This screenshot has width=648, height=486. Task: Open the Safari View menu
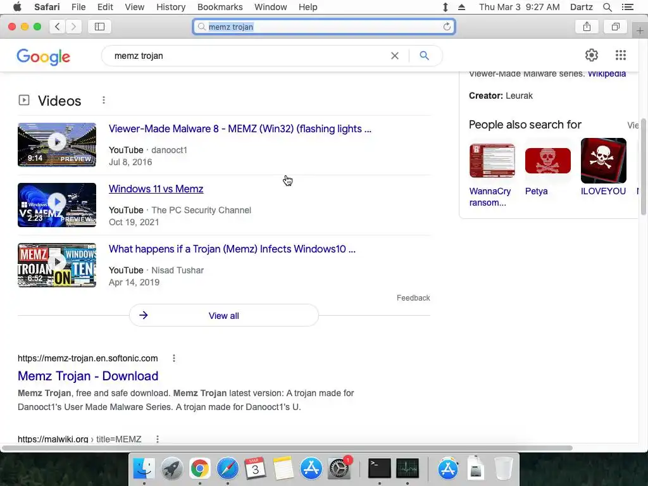pos(134,7)
